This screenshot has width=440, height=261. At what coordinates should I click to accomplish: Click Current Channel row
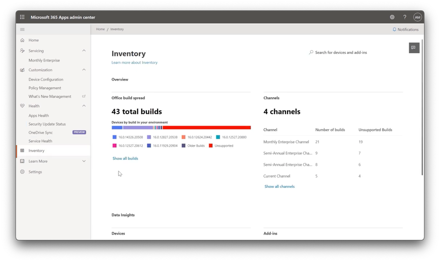coord(333,176)
